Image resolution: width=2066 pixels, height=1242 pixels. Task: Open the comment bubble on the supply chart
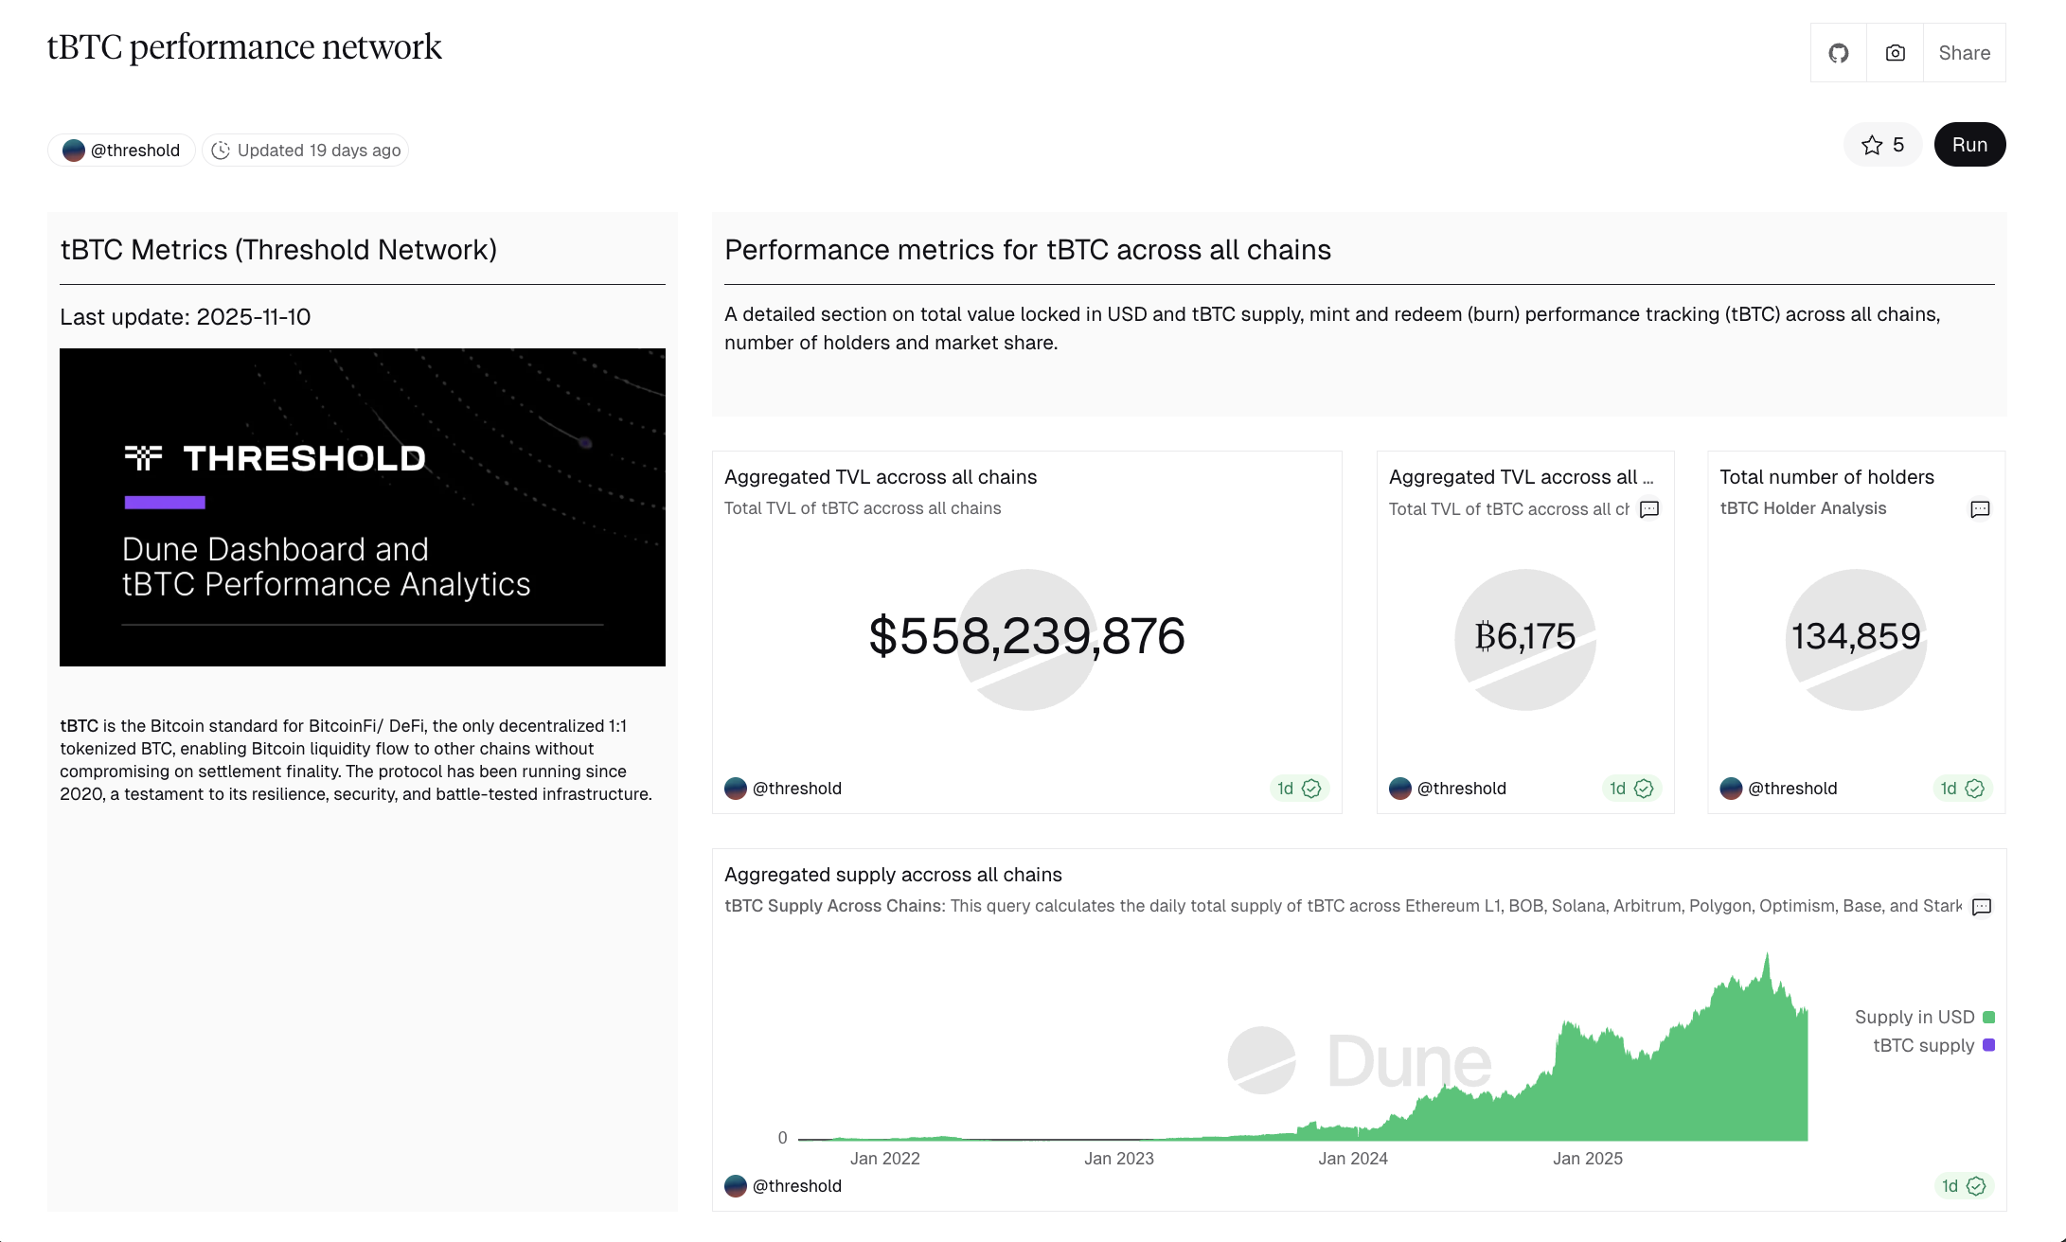point(1982,906)
